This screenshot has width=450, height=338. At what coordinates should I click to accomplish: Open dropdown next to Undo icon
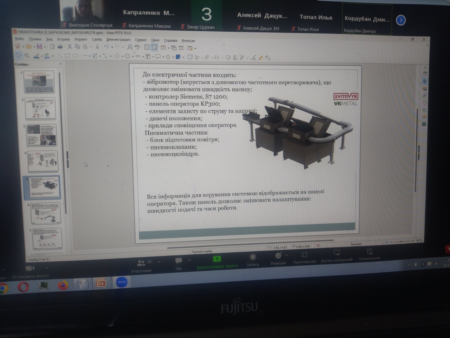[112, 47]
